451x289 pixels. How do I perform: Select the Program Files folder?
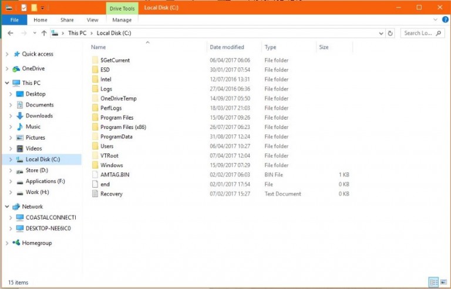coord(117,117)
